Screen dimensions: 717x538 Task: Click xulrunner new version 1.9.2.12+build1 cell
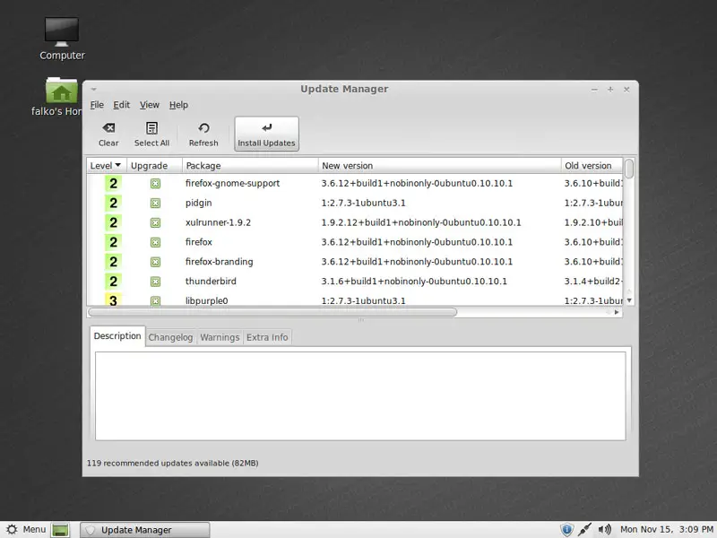pyautogui.click(x=420, y=222)
